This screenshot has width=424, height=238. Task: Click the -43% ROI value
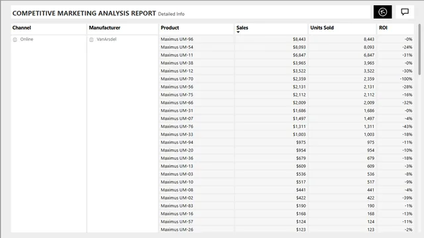click(407, 126)
